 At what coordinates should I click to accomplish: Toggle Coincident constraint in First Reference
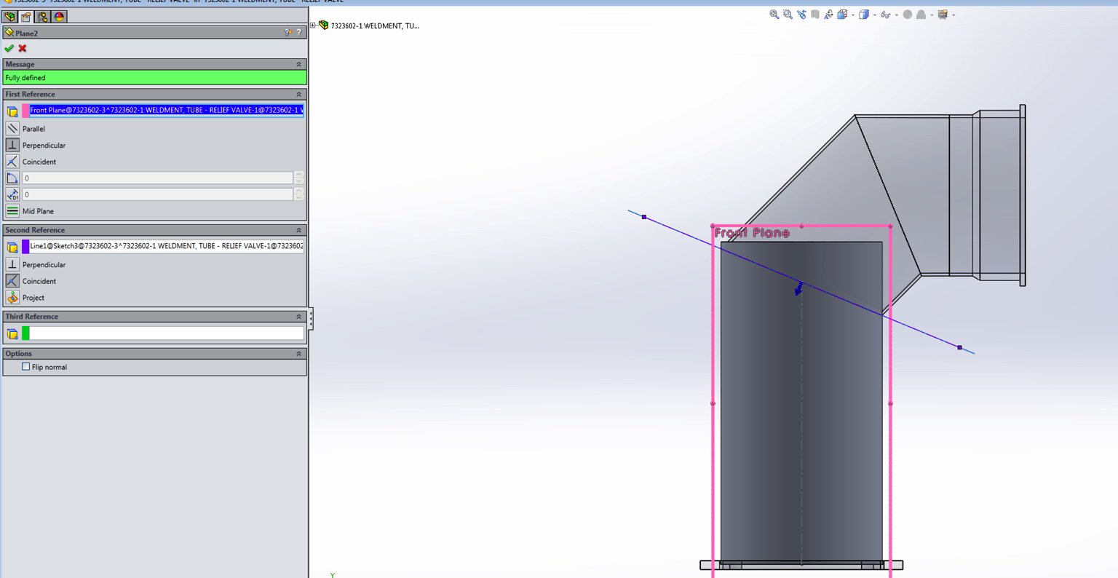tap(12, 162)
